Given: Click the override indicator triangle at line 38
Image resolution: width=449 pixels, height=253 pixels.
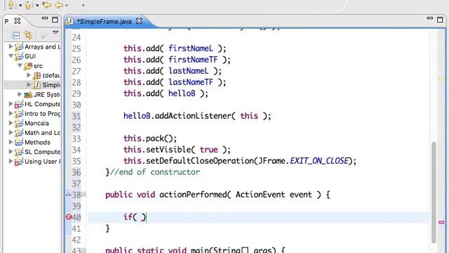Looking at the screenshot, I should coord(69,195).
